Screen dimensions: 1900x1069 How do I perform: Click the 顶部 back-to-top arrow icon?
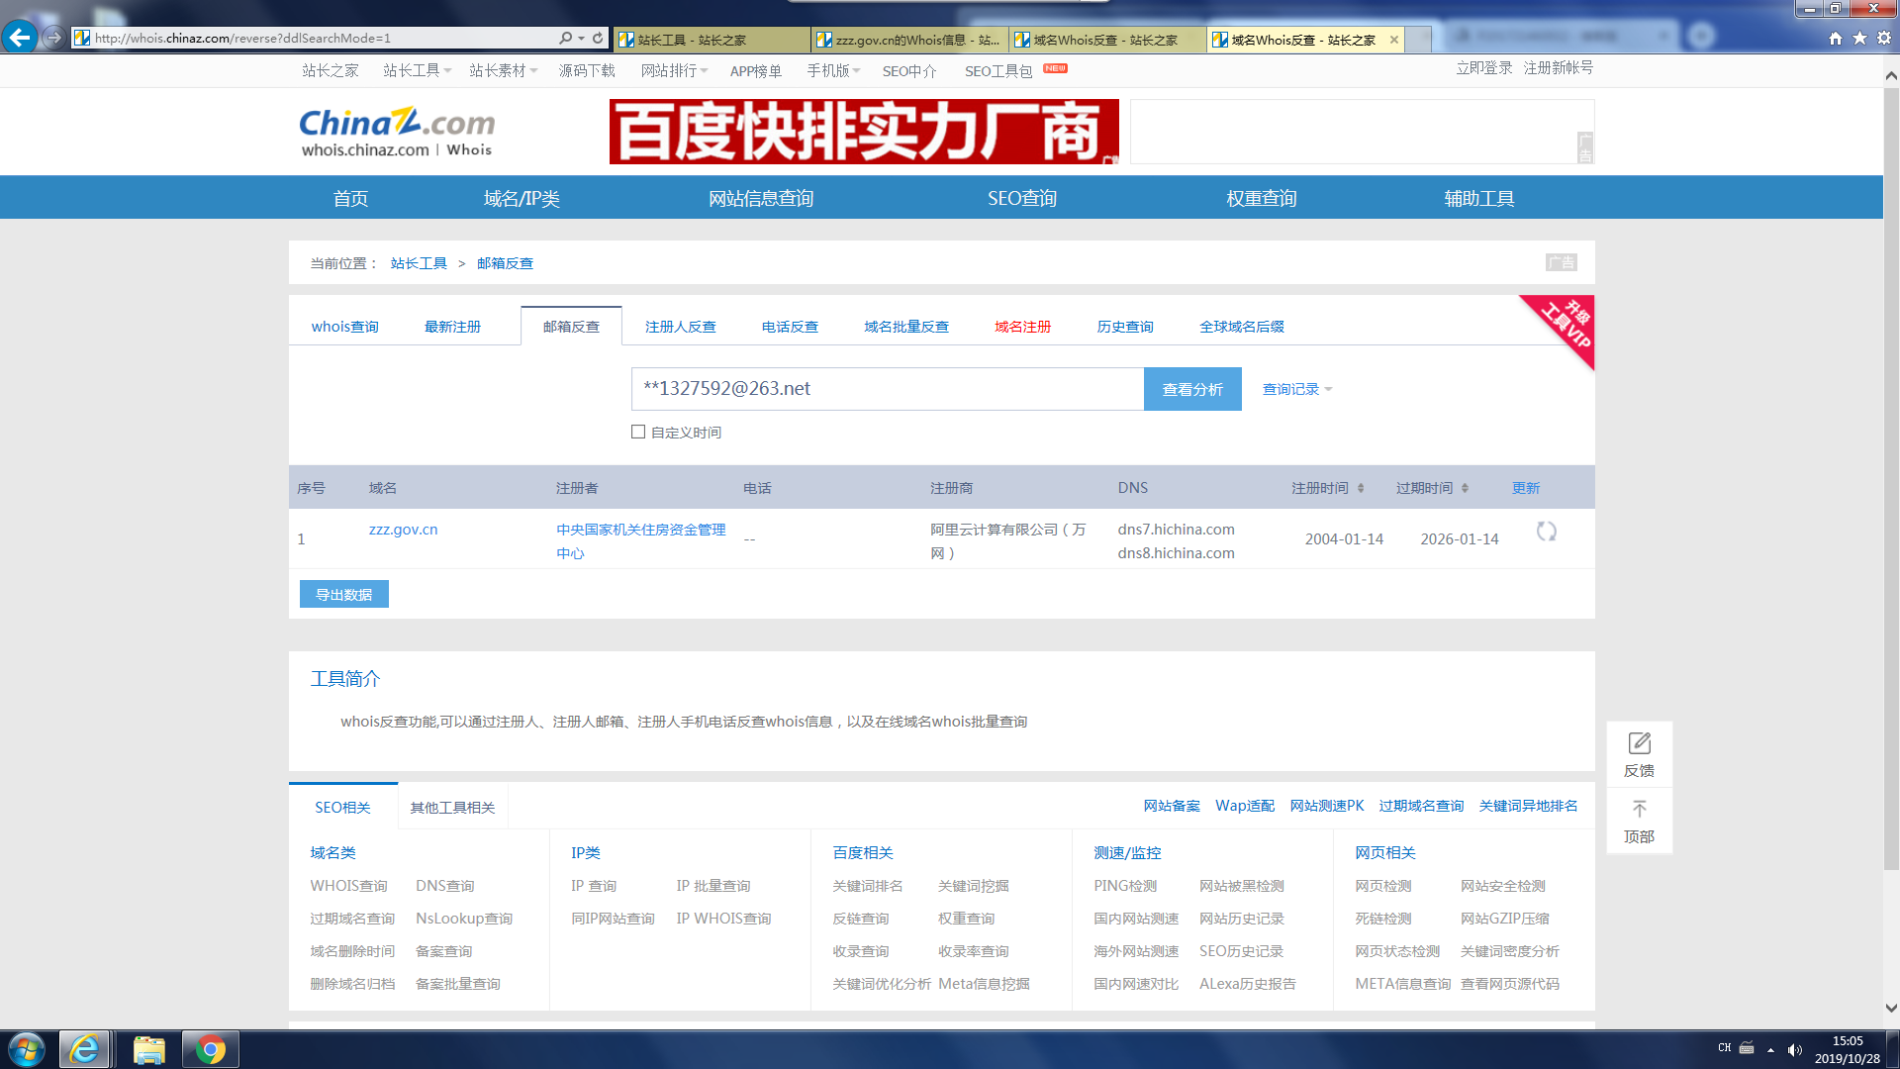(x=1639, y=809)
